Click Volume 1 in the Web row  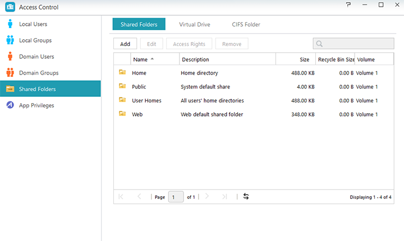tap(366, 114)
